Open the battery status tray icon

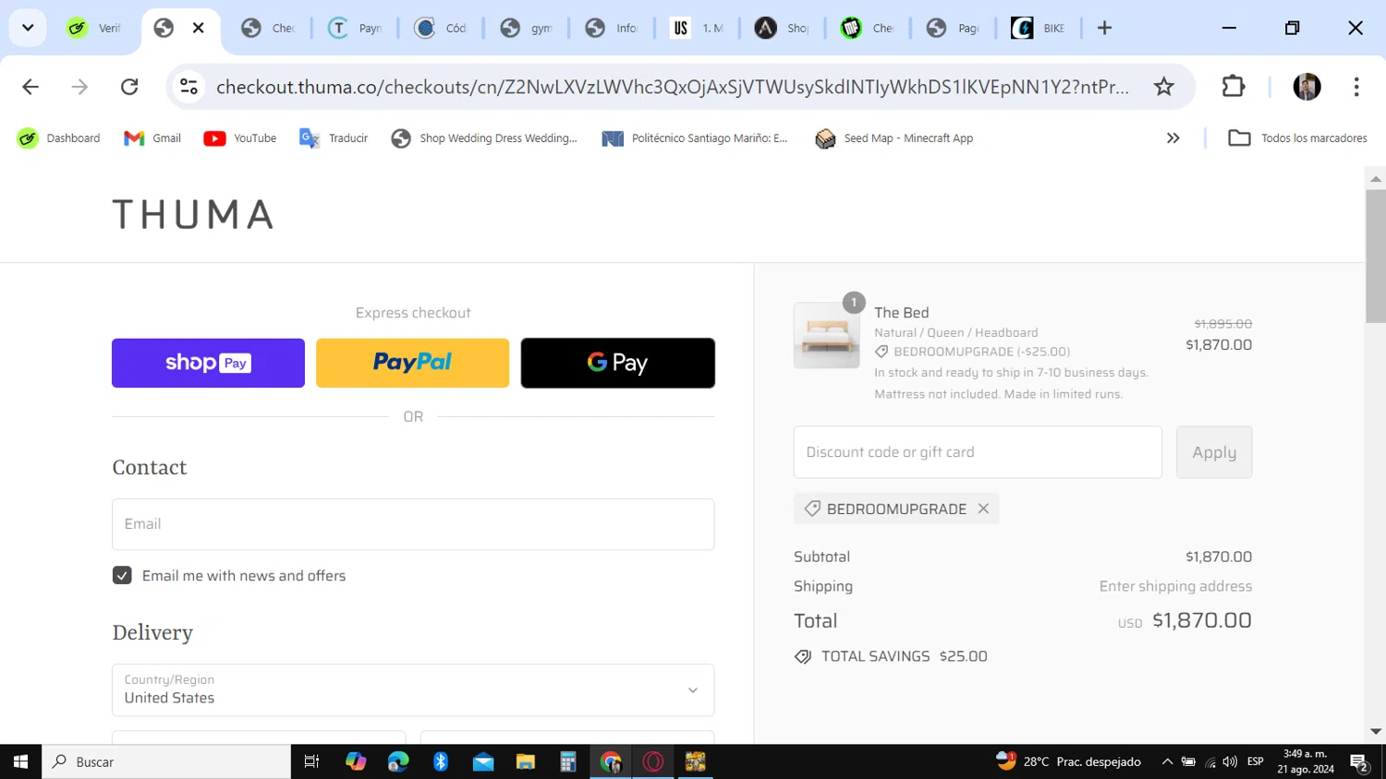tap(1188, 761)
